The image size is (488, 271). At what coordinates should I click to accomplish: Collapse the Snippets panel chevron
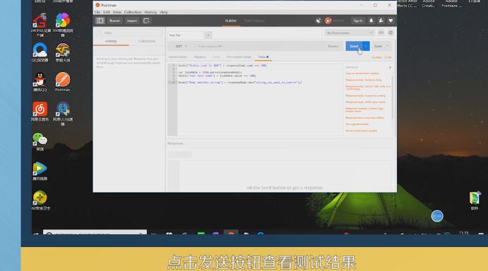[x=390, y=68]
